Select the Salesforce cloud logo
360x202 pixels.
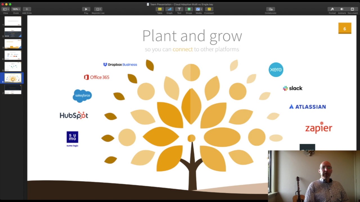(x=82, y=96)
